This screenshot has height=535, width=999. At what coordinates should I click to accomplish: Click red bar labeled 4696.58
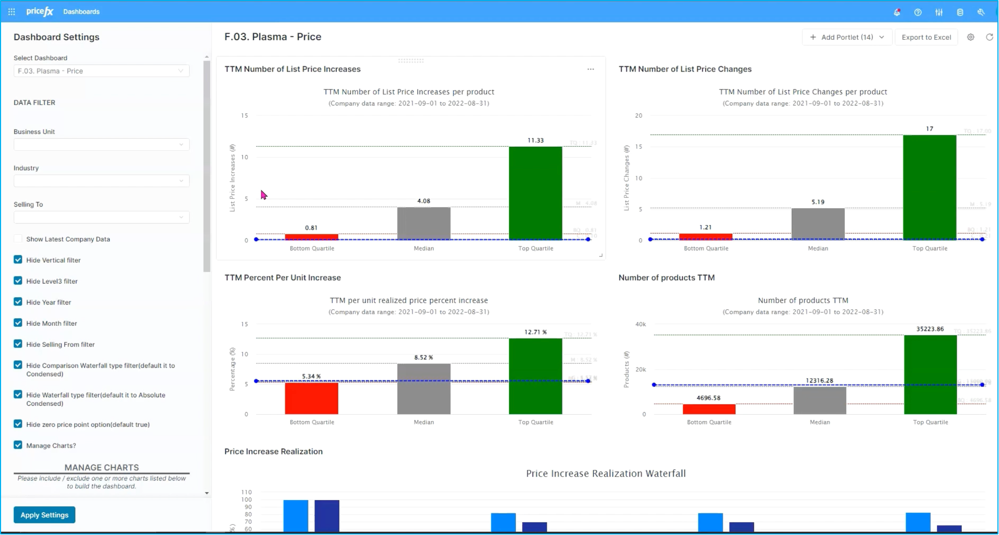(x=709, y=409)
